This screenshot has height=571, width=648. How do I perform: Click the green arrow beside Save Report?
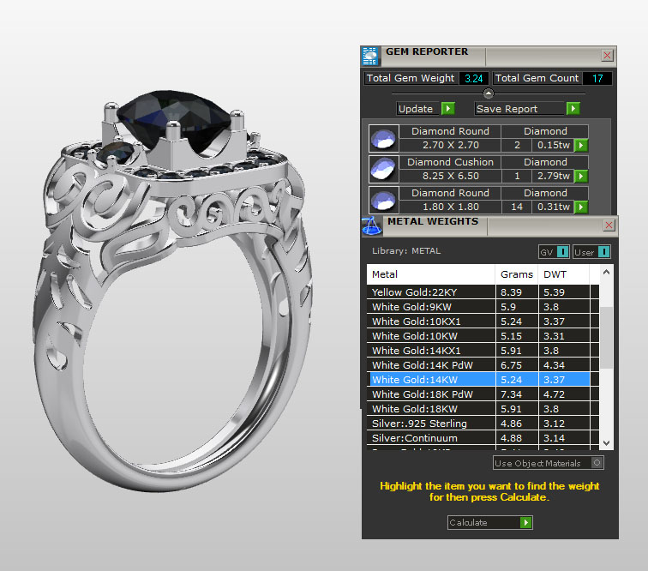coord(573,108)
